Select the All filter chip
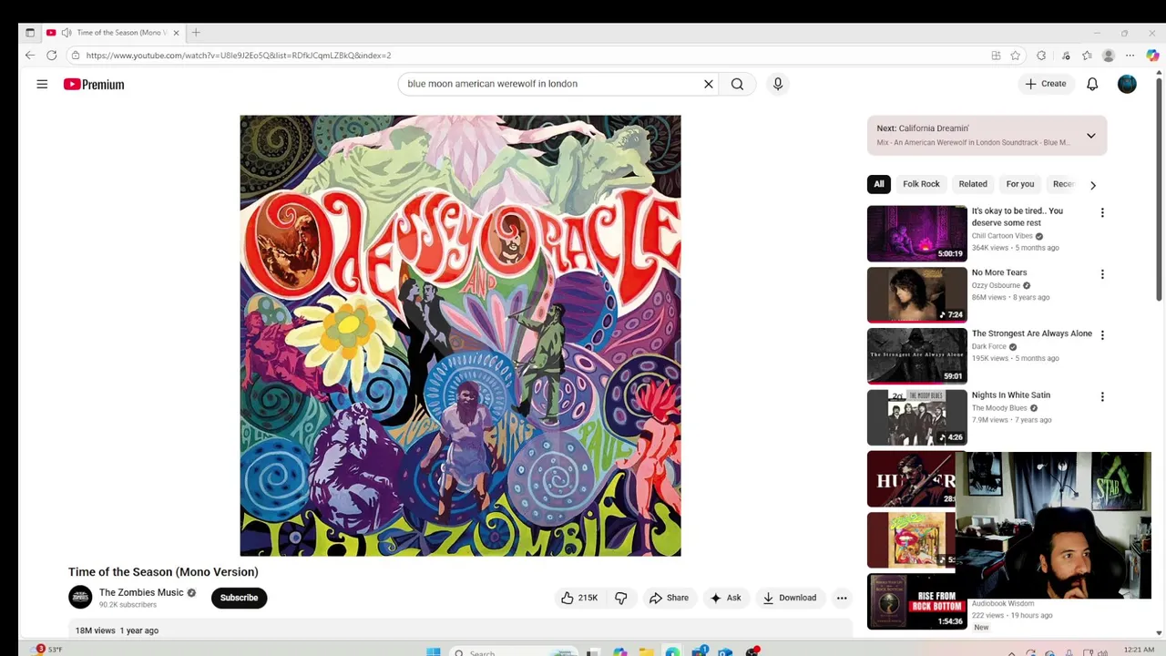The width and height of the screenshot is (1166, 656). click(879, 184)
